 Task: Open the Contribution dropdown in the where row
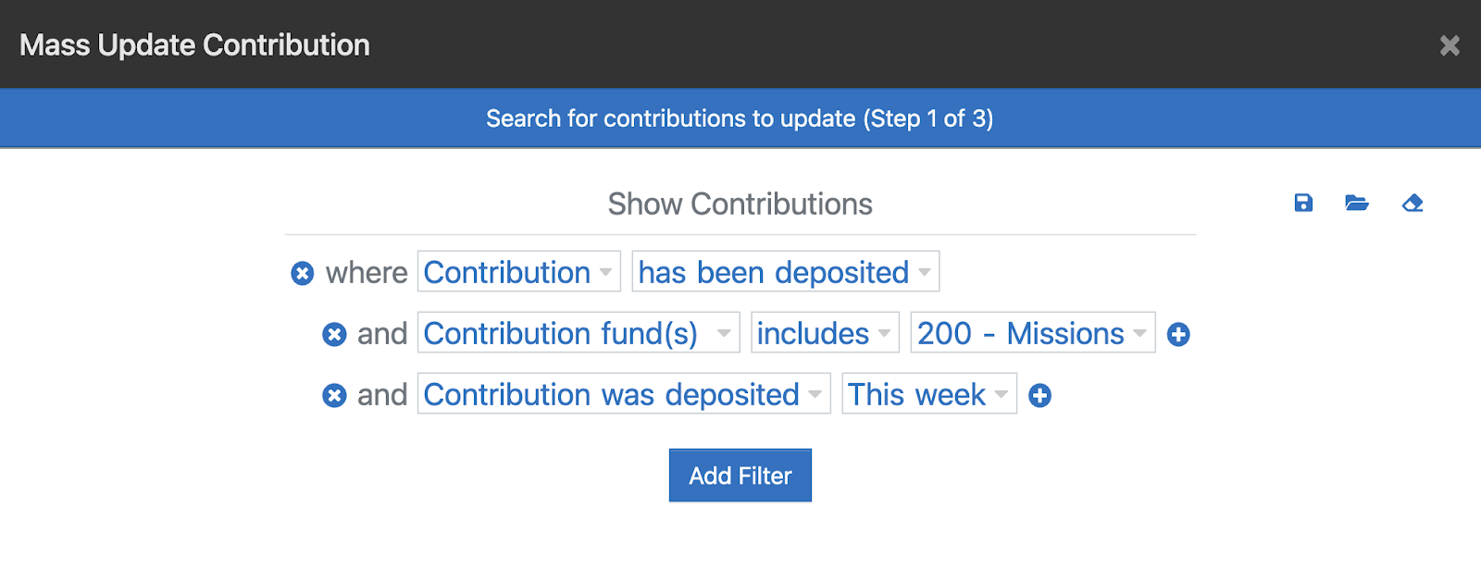(519, 272)
